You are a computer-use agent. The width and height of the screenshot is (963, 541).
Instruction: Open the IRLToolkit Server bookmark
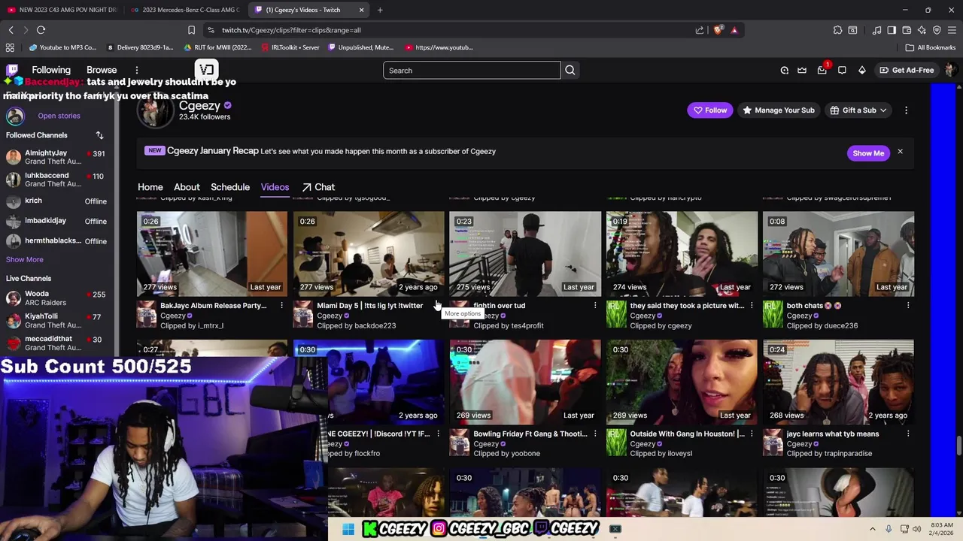coord(290,47)
